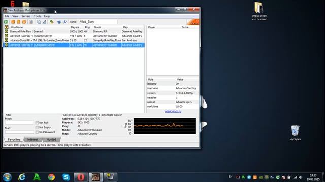Select Advance RolePlay 9 | Chocolate Server row
The width and height of the screenshot is (325, 182).
point(74,45)
